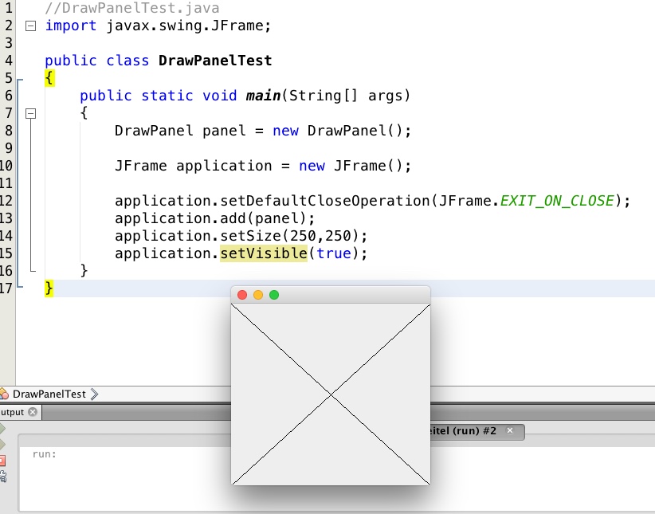Click the Rerun icon in the Output sidebar
The width and height of the screenshot is (655, 514).
[x=3, y=427]
